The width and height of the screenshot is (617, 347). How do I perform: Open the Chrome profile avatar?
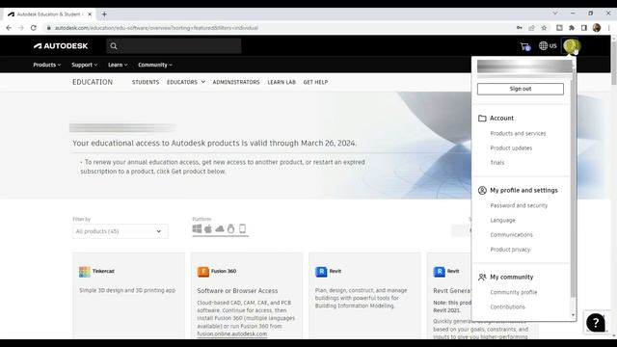pyautogui.click(x=597, y=28)
